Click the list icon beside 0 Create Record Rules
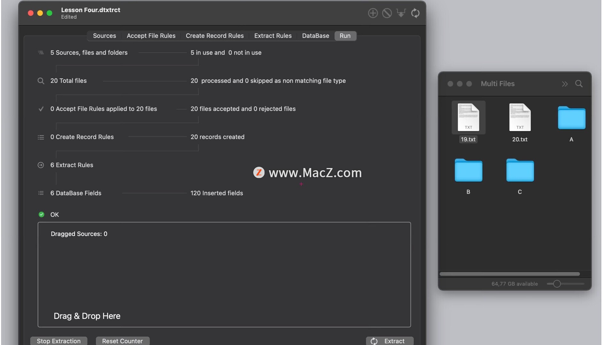 point(41,137)
